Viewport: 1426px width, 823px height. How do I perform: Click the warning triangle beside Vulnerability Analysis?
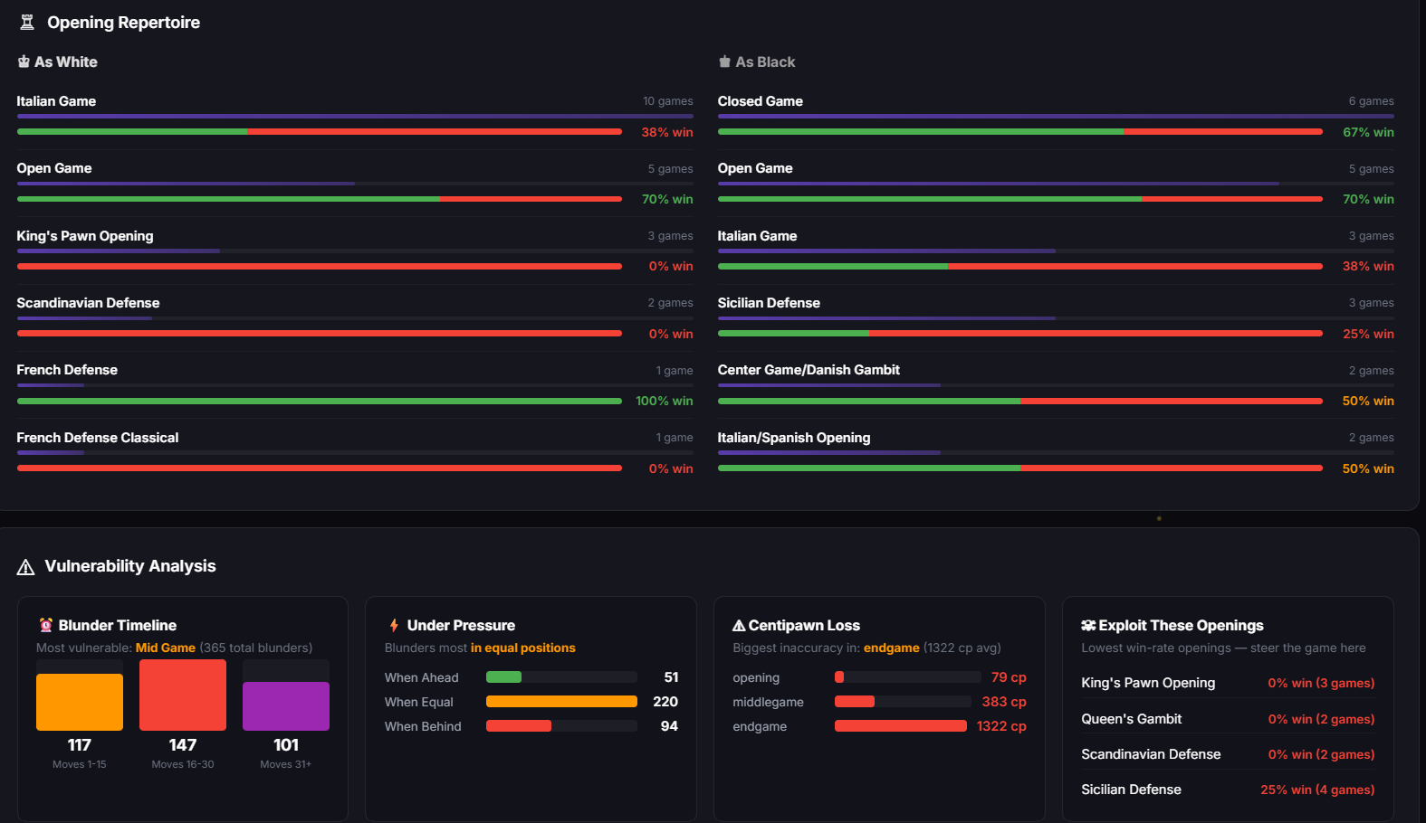point(25,567)
